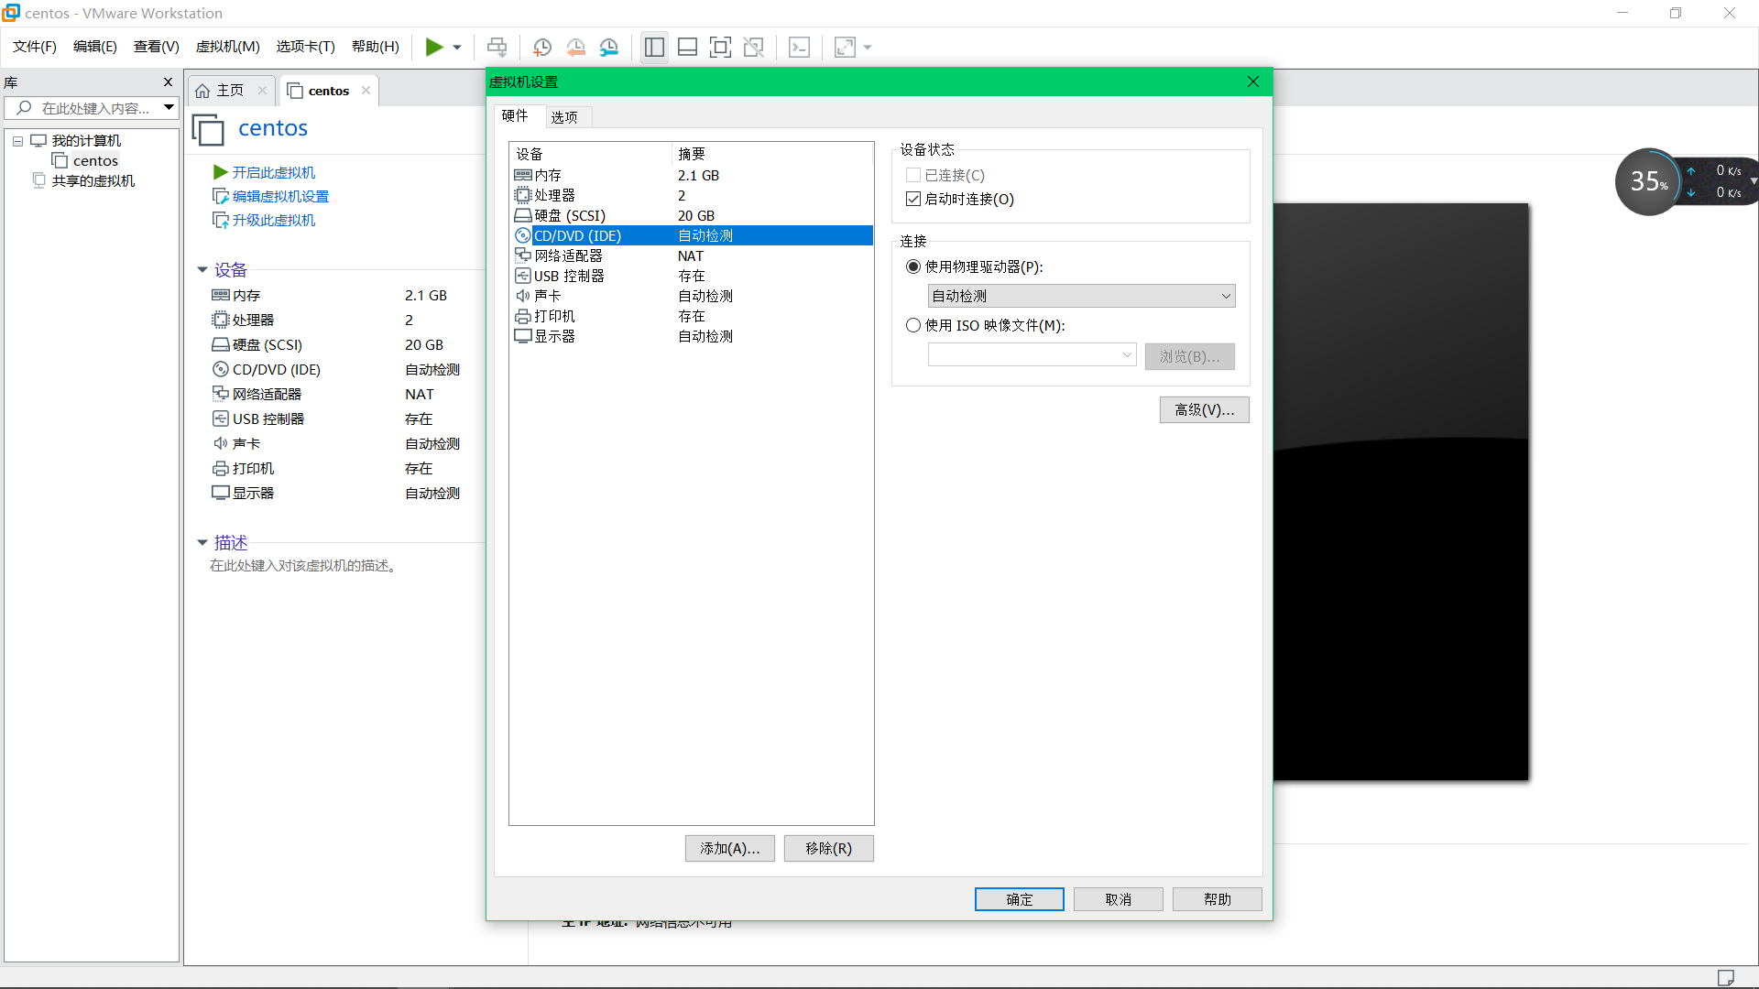Viewport: 1759px width, 989px height.
Task: Click 硬盘 (SCSI) in centos summary
Action: point(267,345)
